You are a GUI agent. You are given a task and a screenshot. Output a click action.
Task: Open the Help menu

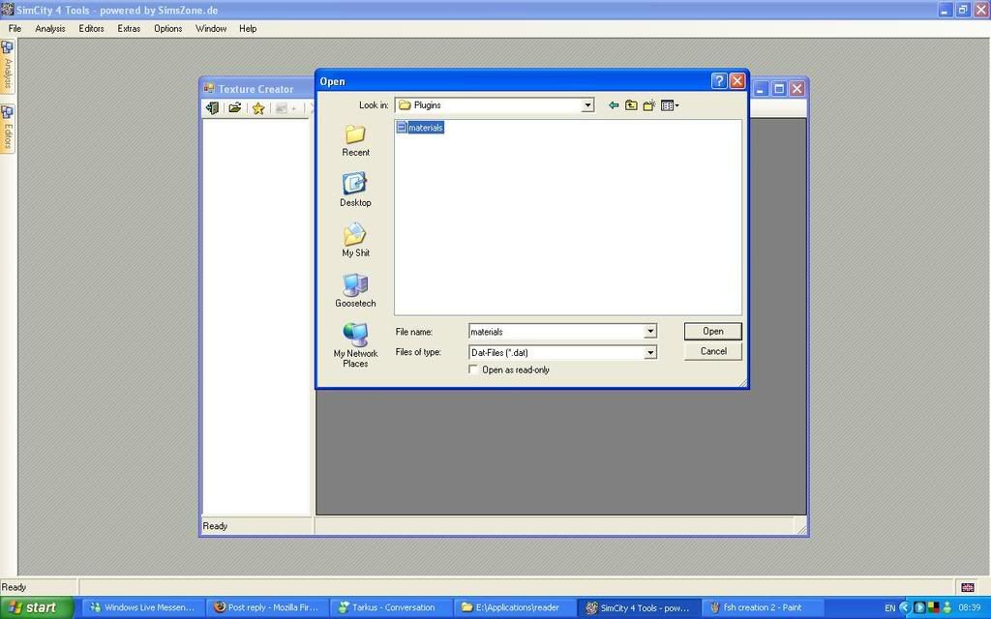(248, 28)
